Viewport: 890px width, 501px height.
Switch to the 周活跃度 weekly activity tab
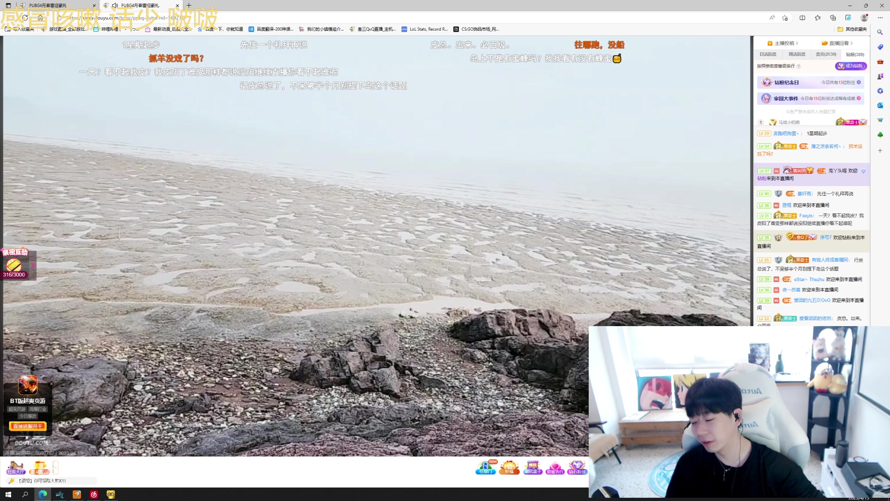point(797,54)
